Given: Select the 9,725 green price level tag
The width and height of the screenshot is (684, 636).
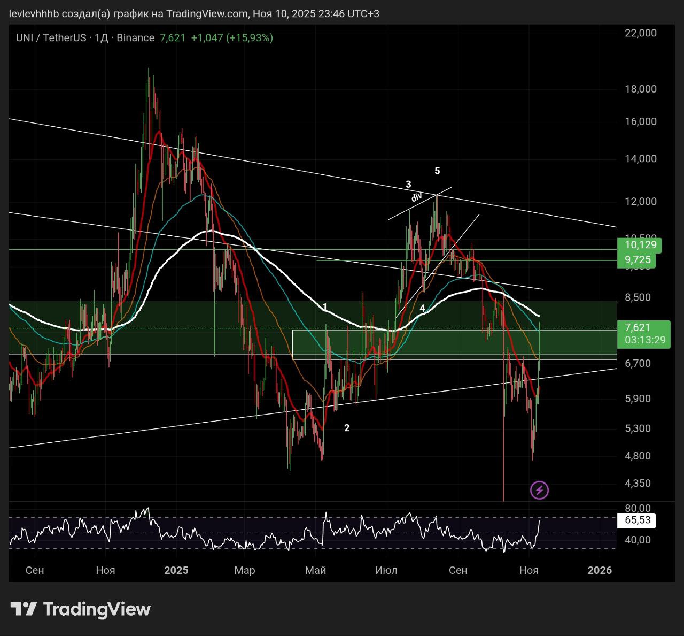Looking at the screenshot, I should tap(638, 260).
